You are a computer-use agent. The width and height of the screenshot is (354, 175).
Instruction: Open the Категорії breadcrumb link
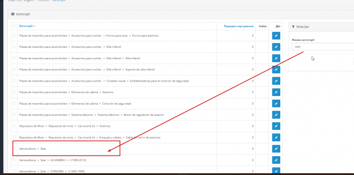59,0
